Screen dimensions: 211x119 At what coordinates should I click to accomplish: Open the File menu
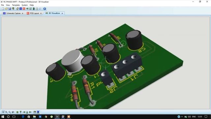coord(2,5)
